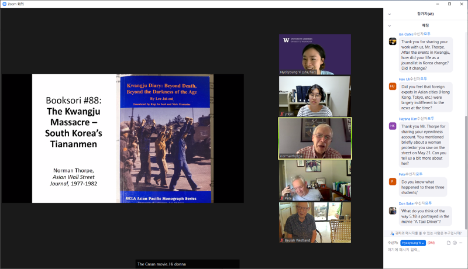The width and height of the screenshot is (468, 269).
Task: Select normanthorpe active speaker video
Action: click(x=315, y=139)
